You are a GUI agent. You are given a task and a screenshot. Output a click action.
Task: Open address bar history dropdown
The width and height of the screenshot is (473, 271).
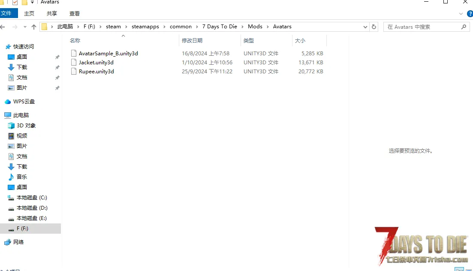(x=365, y=27)
